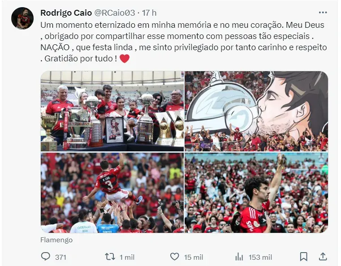Open Rodrigo Caio's profile avatar
The width and height of the screenshot is (341, 266).
click(x=22, y=18)
